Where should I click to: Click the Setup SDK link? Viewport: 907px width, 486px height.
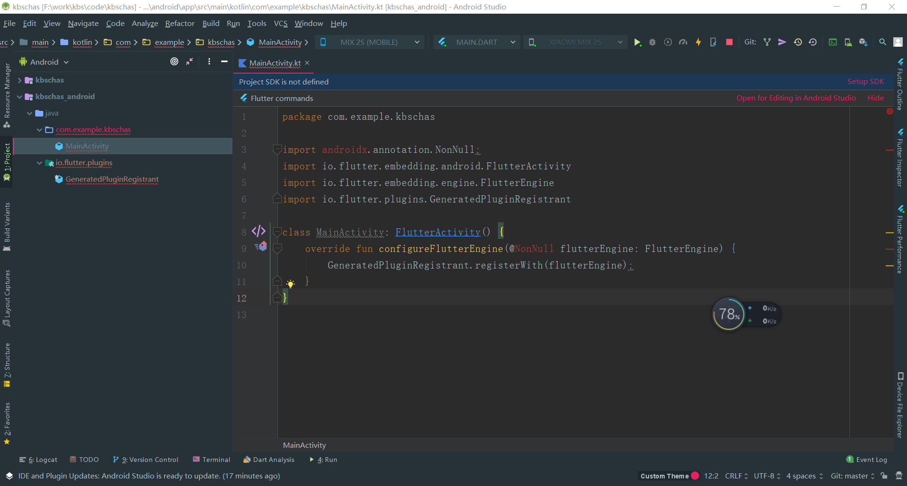(x=865, y=82)
